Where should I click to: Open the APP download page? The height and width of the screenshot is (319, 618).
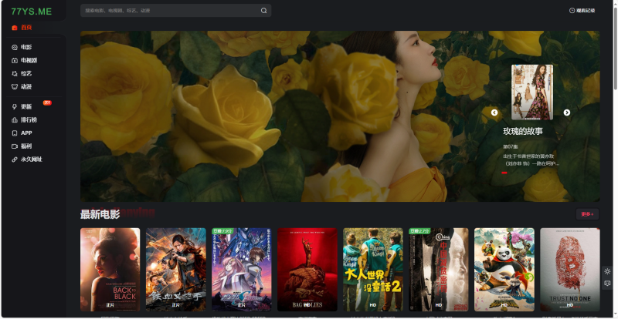click(x=25, y=133)
